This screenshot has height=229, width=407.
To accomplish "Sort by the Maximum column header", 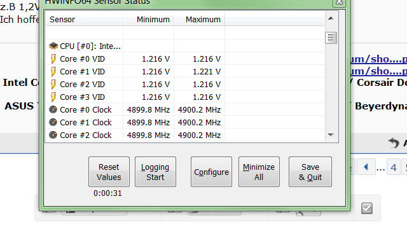I will (199, 20).
